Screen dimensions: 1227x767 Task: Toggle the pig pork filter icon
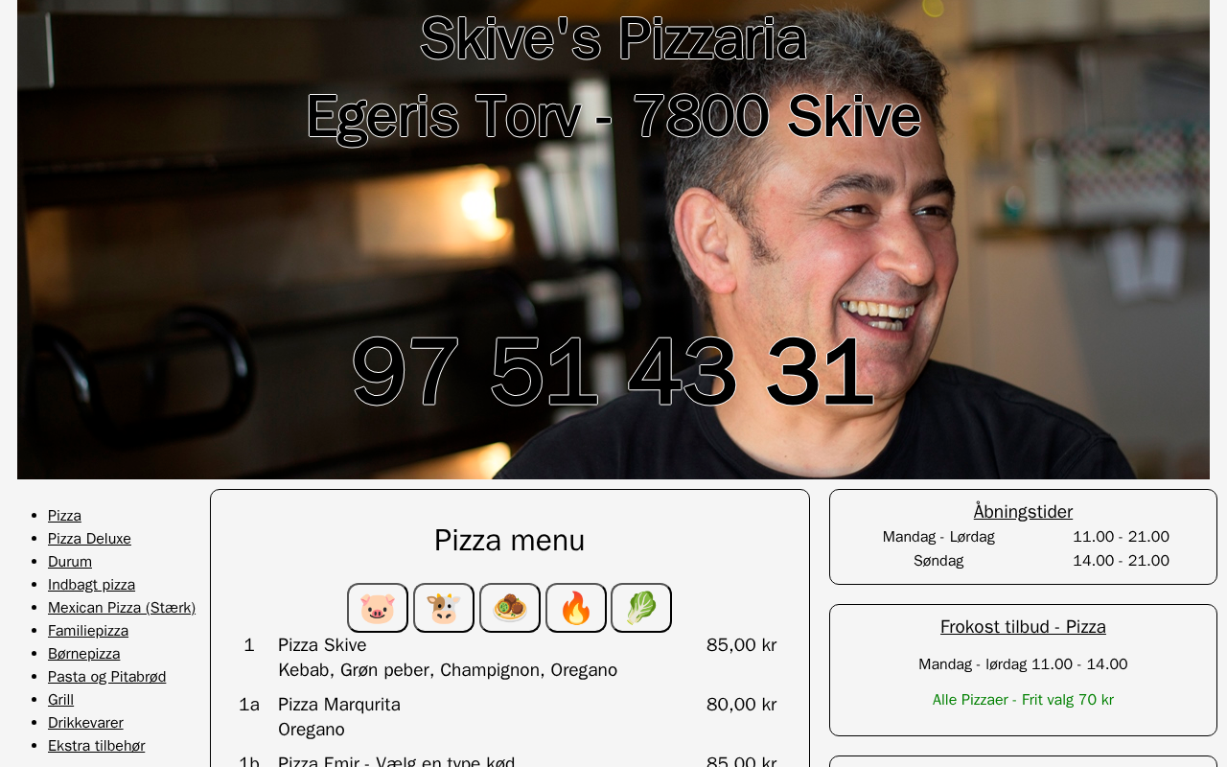[x=378, y=608]
